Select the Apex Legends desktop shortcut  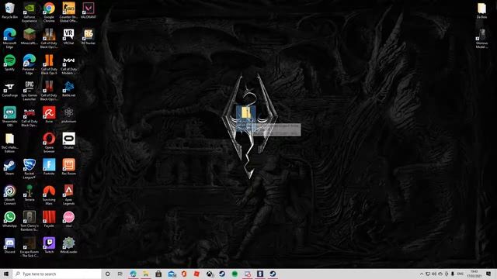click(x=68, y=195)
